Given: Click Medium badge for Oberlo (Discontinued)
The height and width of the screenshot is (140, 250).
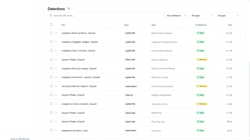Looking at the screenshot, I should point(202,86).
